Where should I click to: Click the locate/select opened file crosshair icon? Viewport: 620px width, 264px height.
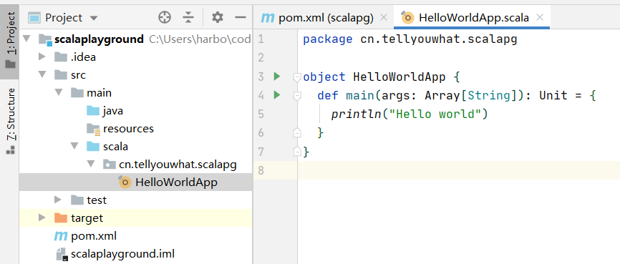164,17
